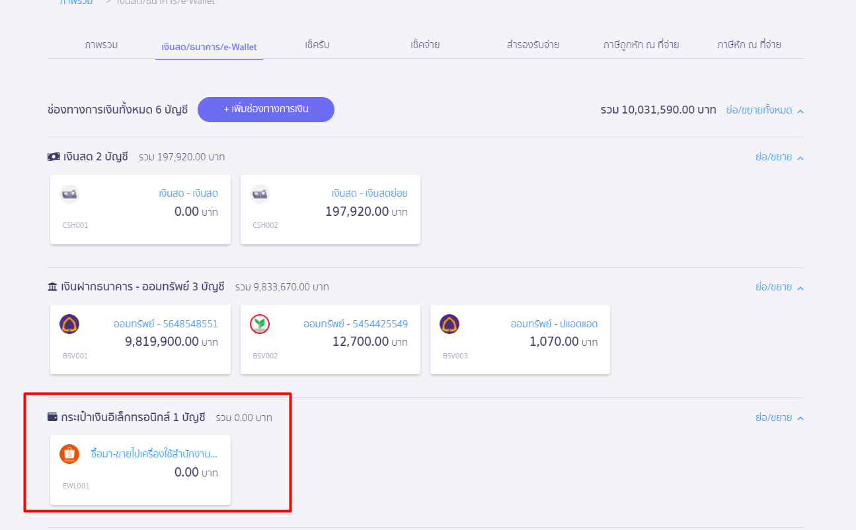Open the เช็คจ่าย tab
856x530 pixels.
click(425, 45)
